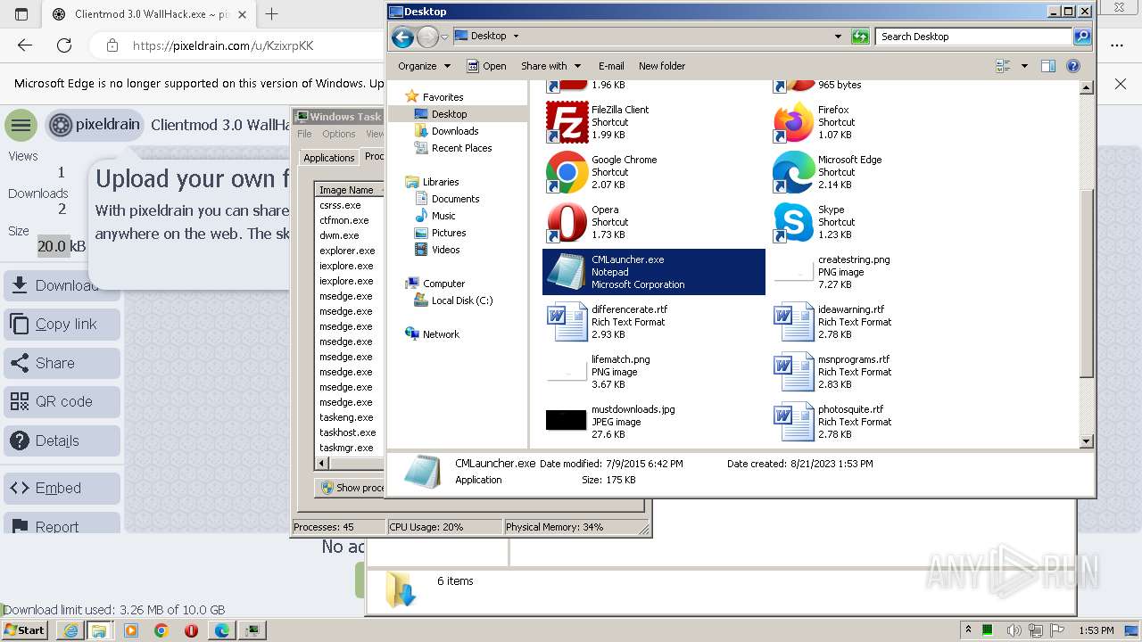The width and height of the screenshot is (1142, 642).
Task: Click New folder in Explorer toolbar
Action: tap(662, 66)
